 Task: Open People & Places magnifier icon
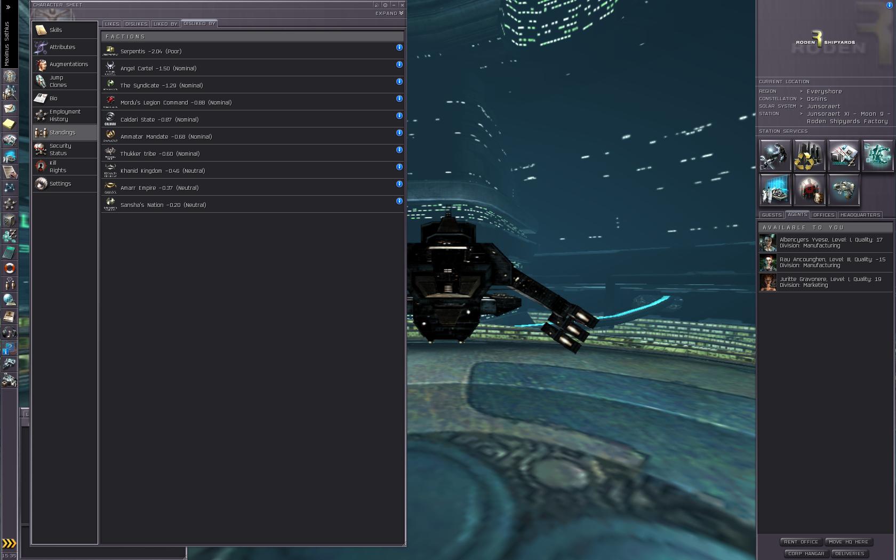pyautogui.click(x=9, y=92)
